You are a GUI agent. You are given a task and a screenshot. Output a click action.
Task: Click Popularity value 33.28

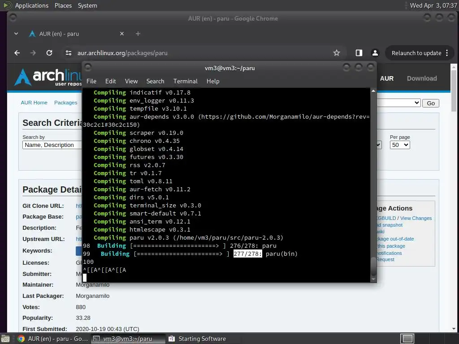[x=83, y=318]
